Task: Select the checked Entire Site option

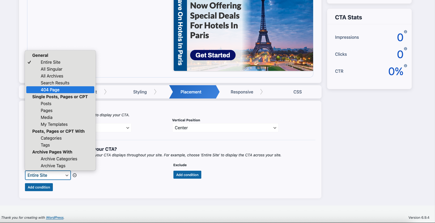Action: [50, 62]
